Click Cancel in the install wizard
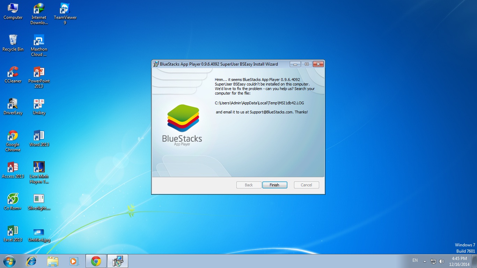 pyautogui.click(x=306, y=185)
